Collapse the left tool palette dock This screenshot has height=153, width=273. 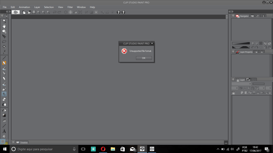7,12
